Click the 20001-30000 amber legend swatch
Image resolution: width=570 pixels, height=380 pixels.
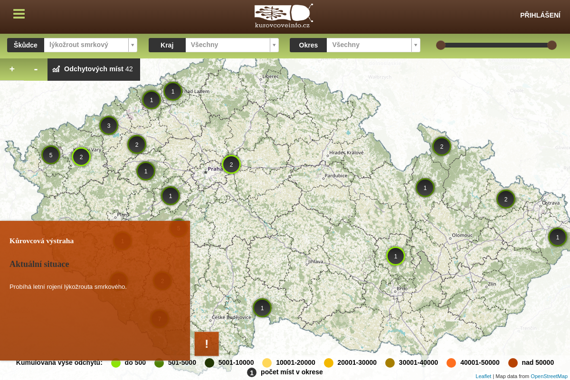[329, 363]
